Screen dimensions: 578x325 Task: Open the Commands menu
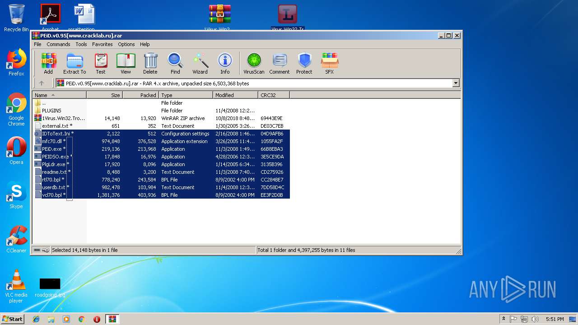(x=58, y=44)
